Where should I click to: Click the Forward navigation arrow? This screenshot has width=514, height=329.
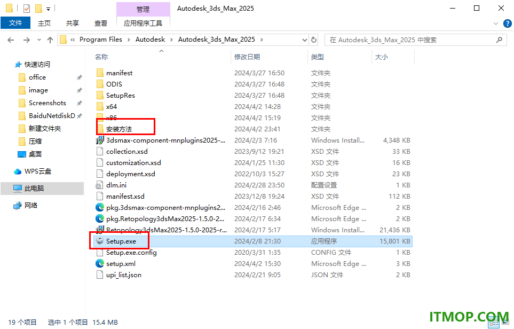(27, 40)
